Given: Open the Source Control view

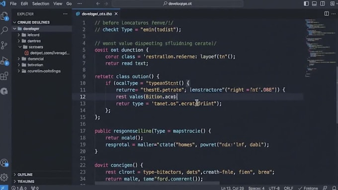Looking at the screenshot, I should pyautogui.click(x=4, y=45).
